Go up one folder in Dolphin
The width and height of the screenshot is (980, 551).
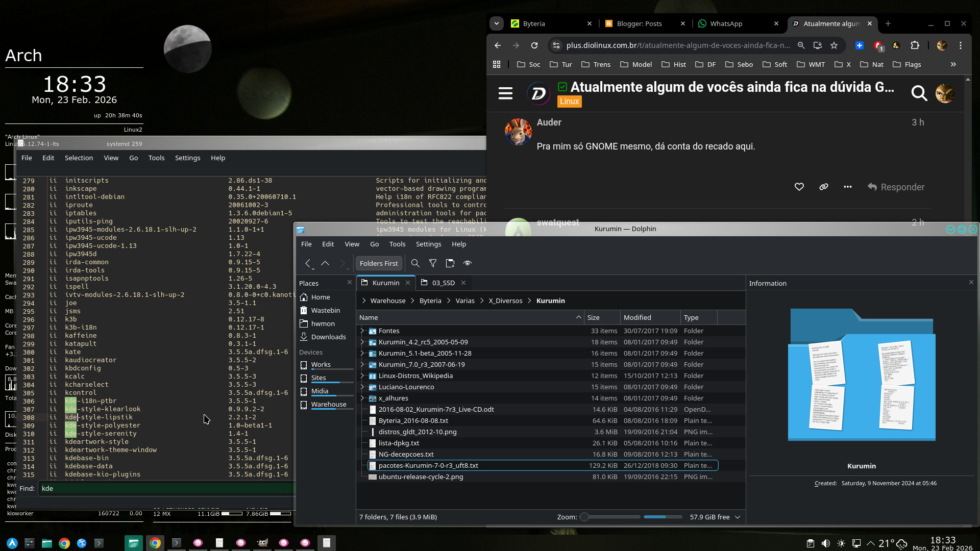coord(325,263)
